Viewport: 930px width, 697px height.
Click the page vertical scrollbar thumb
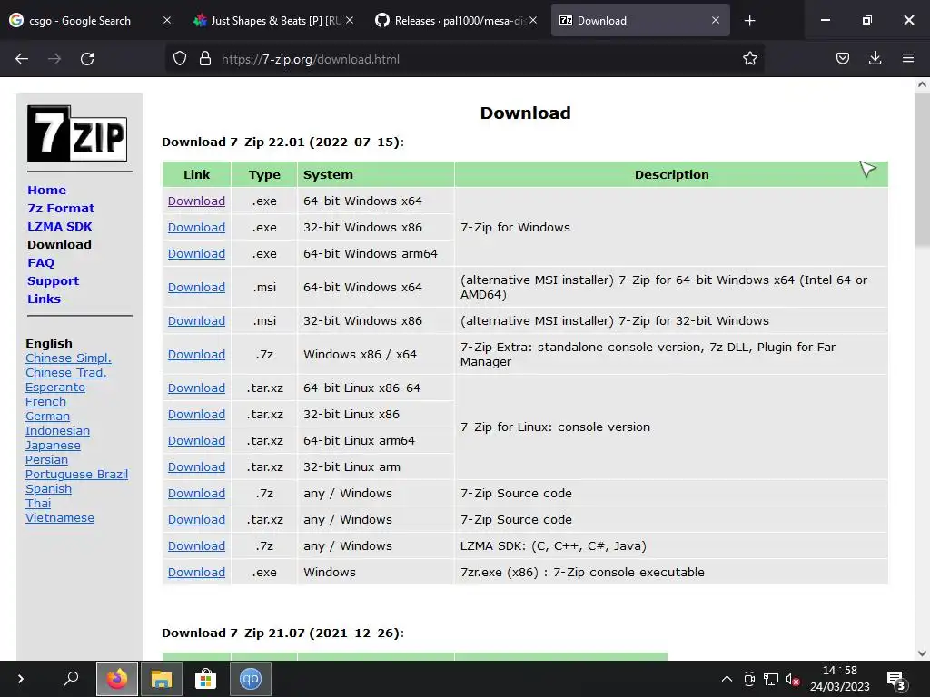pos(922,169)
